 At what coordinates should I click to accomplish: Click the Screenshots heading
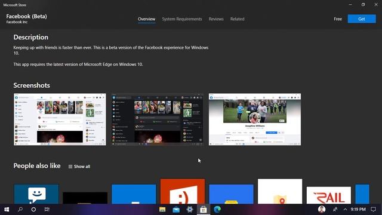click(x=32, y=85)
